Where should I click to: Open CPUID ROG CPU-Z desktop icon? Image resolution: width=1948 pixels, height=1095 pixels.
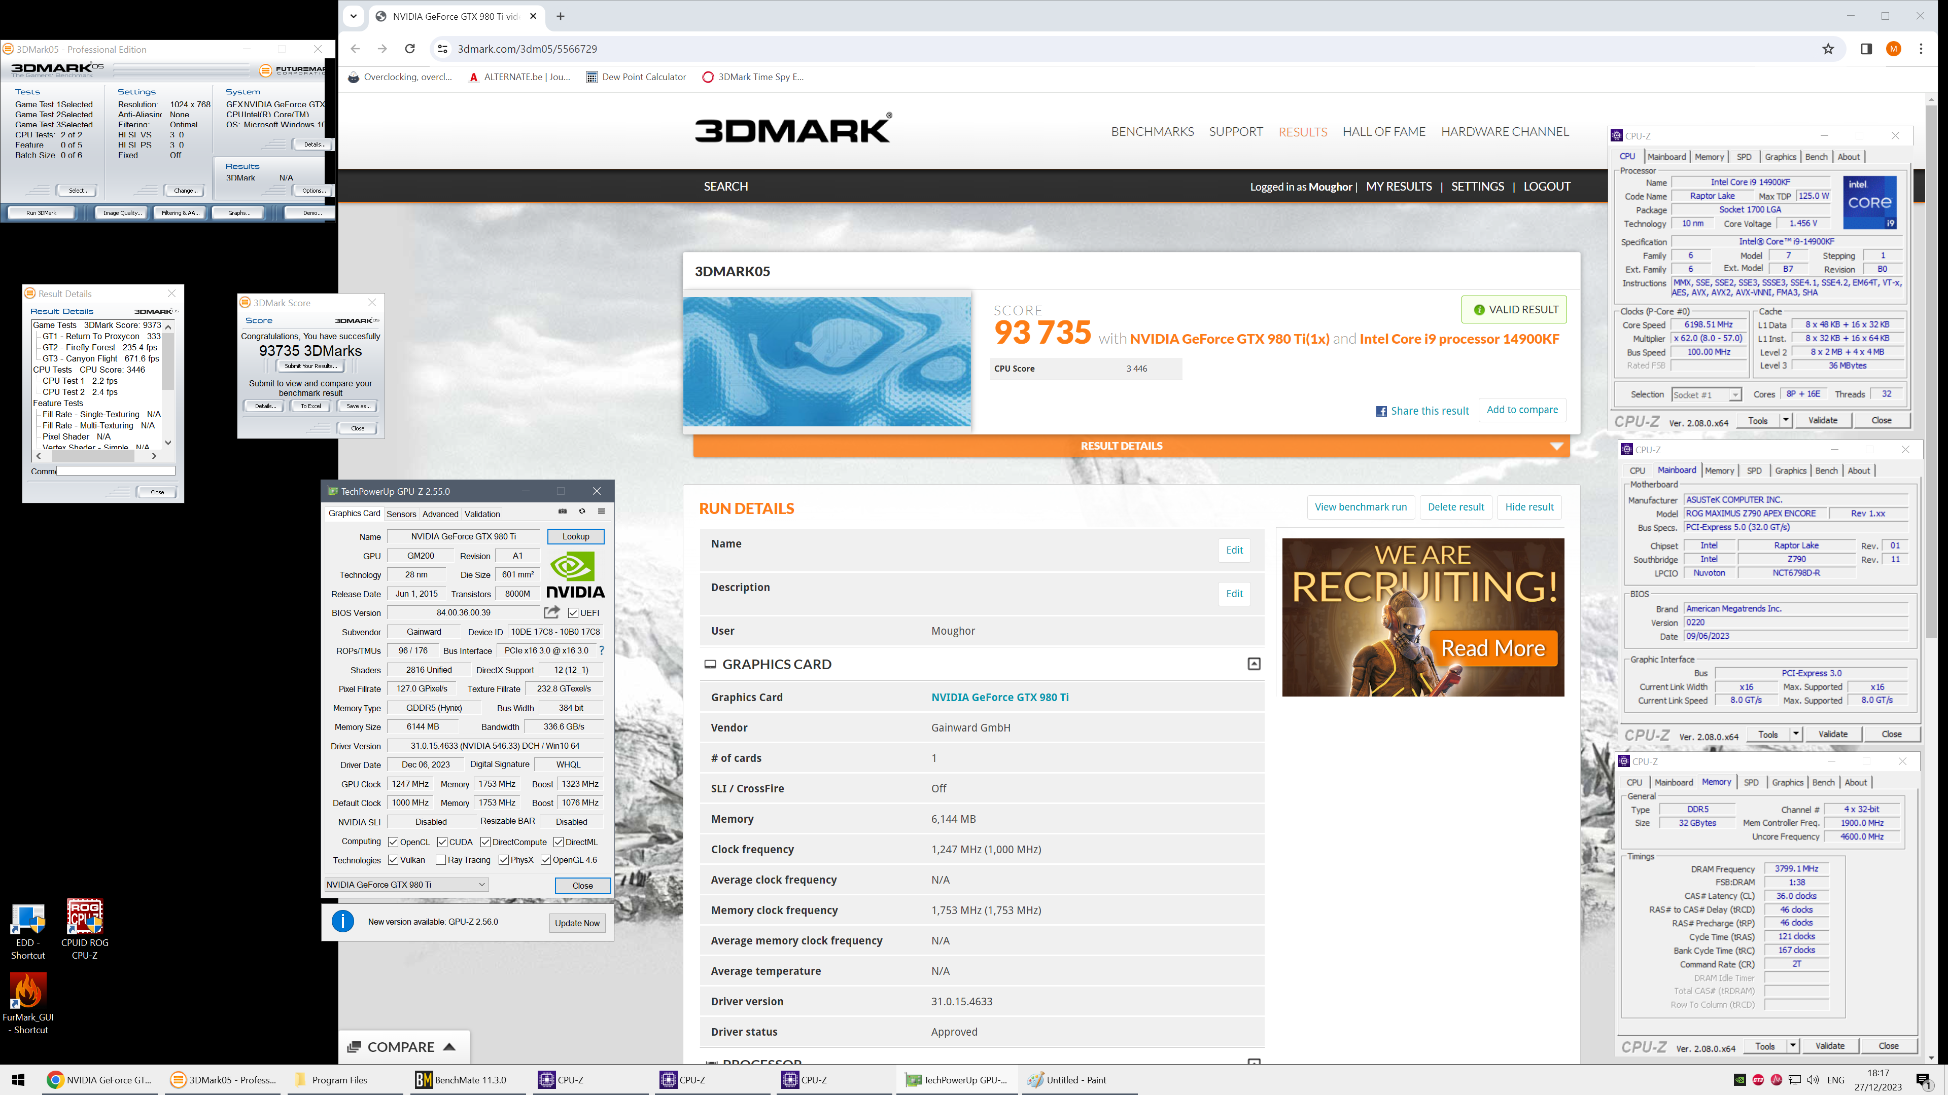[x=85, y=930]
